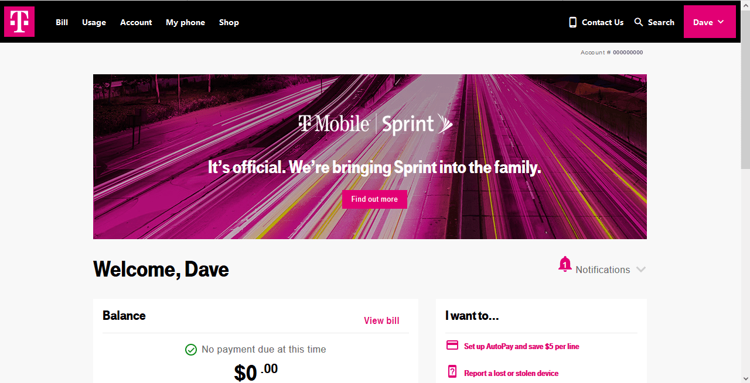Click the AutoPay credit card icon
750x383 pixels.
[x=452, y=345]
